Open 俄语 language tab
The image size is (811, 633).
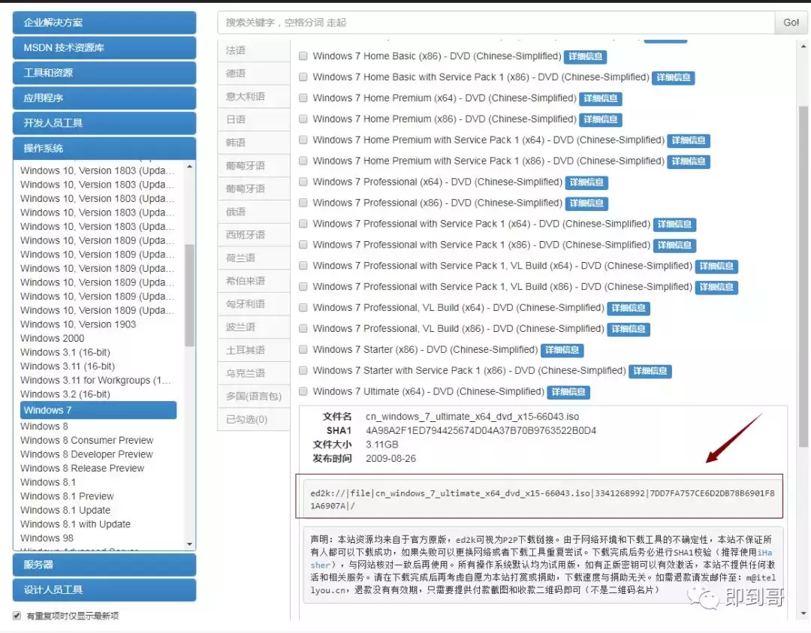pyautogui.click(x=254, y=212)
